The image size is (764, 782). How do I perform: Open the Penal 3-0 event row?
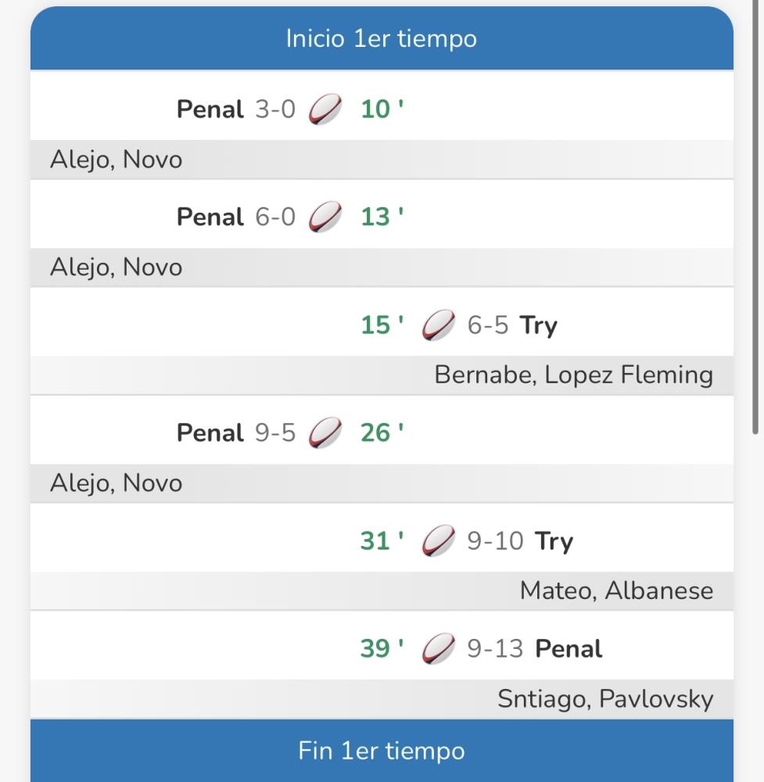[x=236, y=109]
